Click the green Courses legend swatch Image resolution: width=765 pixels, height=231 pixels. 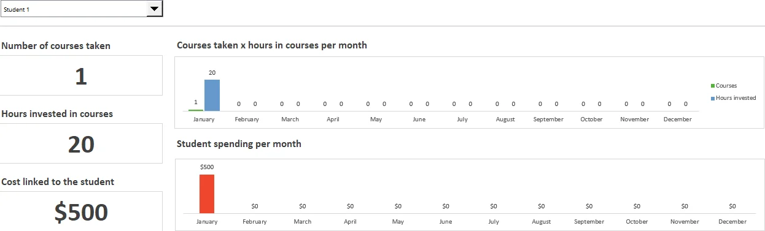(713, 86)
